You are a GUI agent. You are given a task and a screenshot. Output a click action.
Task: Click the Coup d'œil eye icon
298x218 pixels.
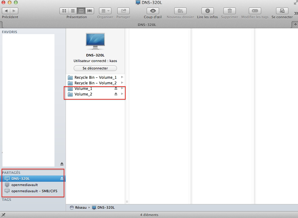tap(152, 11)
